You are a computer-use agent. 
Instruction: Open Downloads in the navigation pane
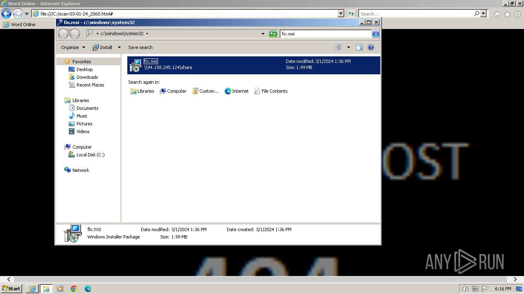[87, 77]
